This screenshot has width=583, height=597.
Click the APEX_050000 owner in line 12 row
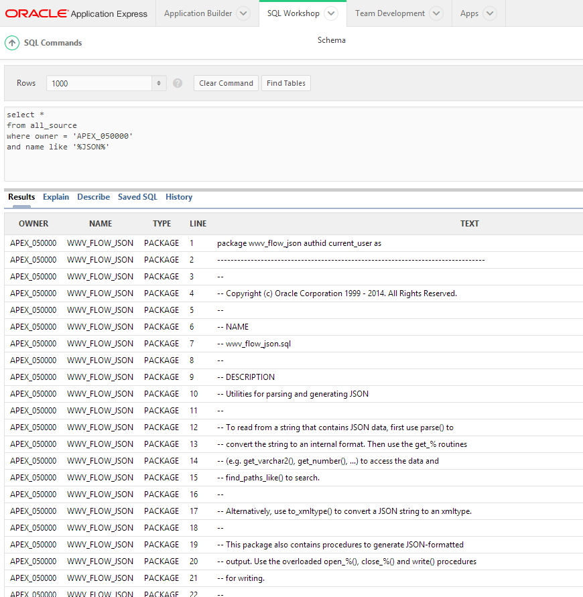point(33,427)
